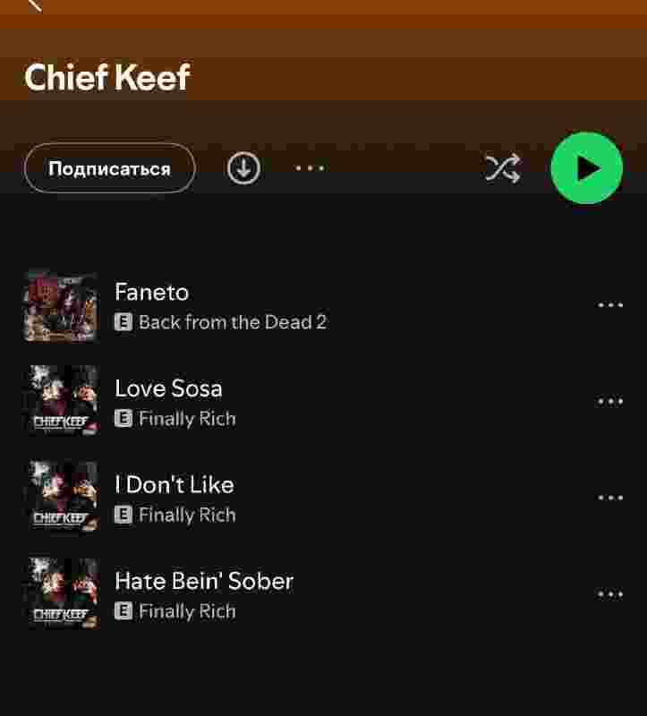Open options menu for Faneto
The width and height of the screenshot is (647, 716).
click(x=610, y=305)
